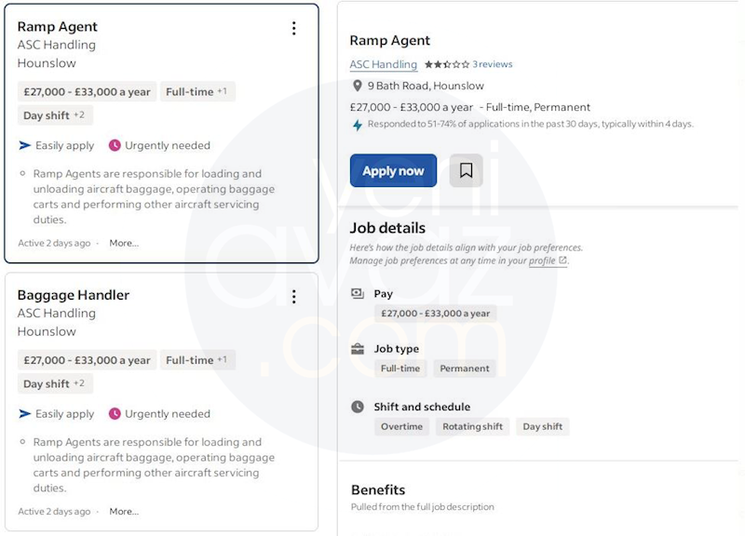Expand Full-time +1 tag on Ramp Agent card
The width and height of the screenshot is (745, 536).
pyautogui.click(x=197, y=91)
